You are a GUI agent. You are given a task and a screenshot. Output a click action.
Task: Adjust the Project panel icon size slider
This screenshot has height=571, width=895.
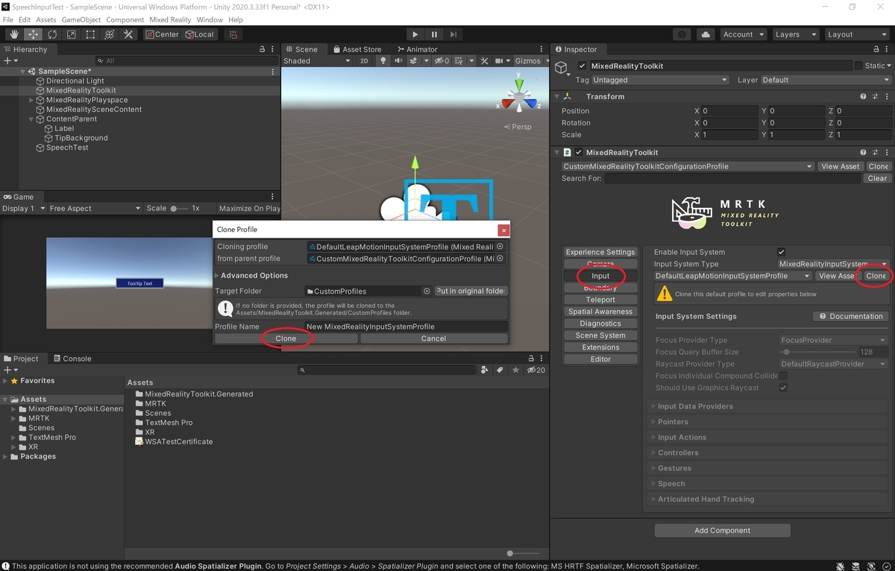523,553
